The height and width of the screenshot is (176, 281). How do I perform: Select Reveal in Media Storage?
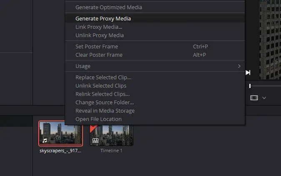(x=155, y=111)
